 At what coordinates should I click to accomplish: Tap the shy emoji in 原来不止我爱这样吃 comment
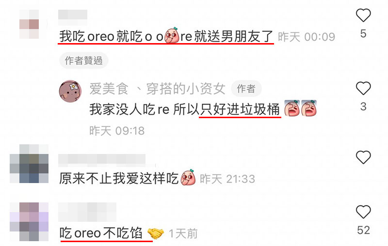[x=188, y=177]
